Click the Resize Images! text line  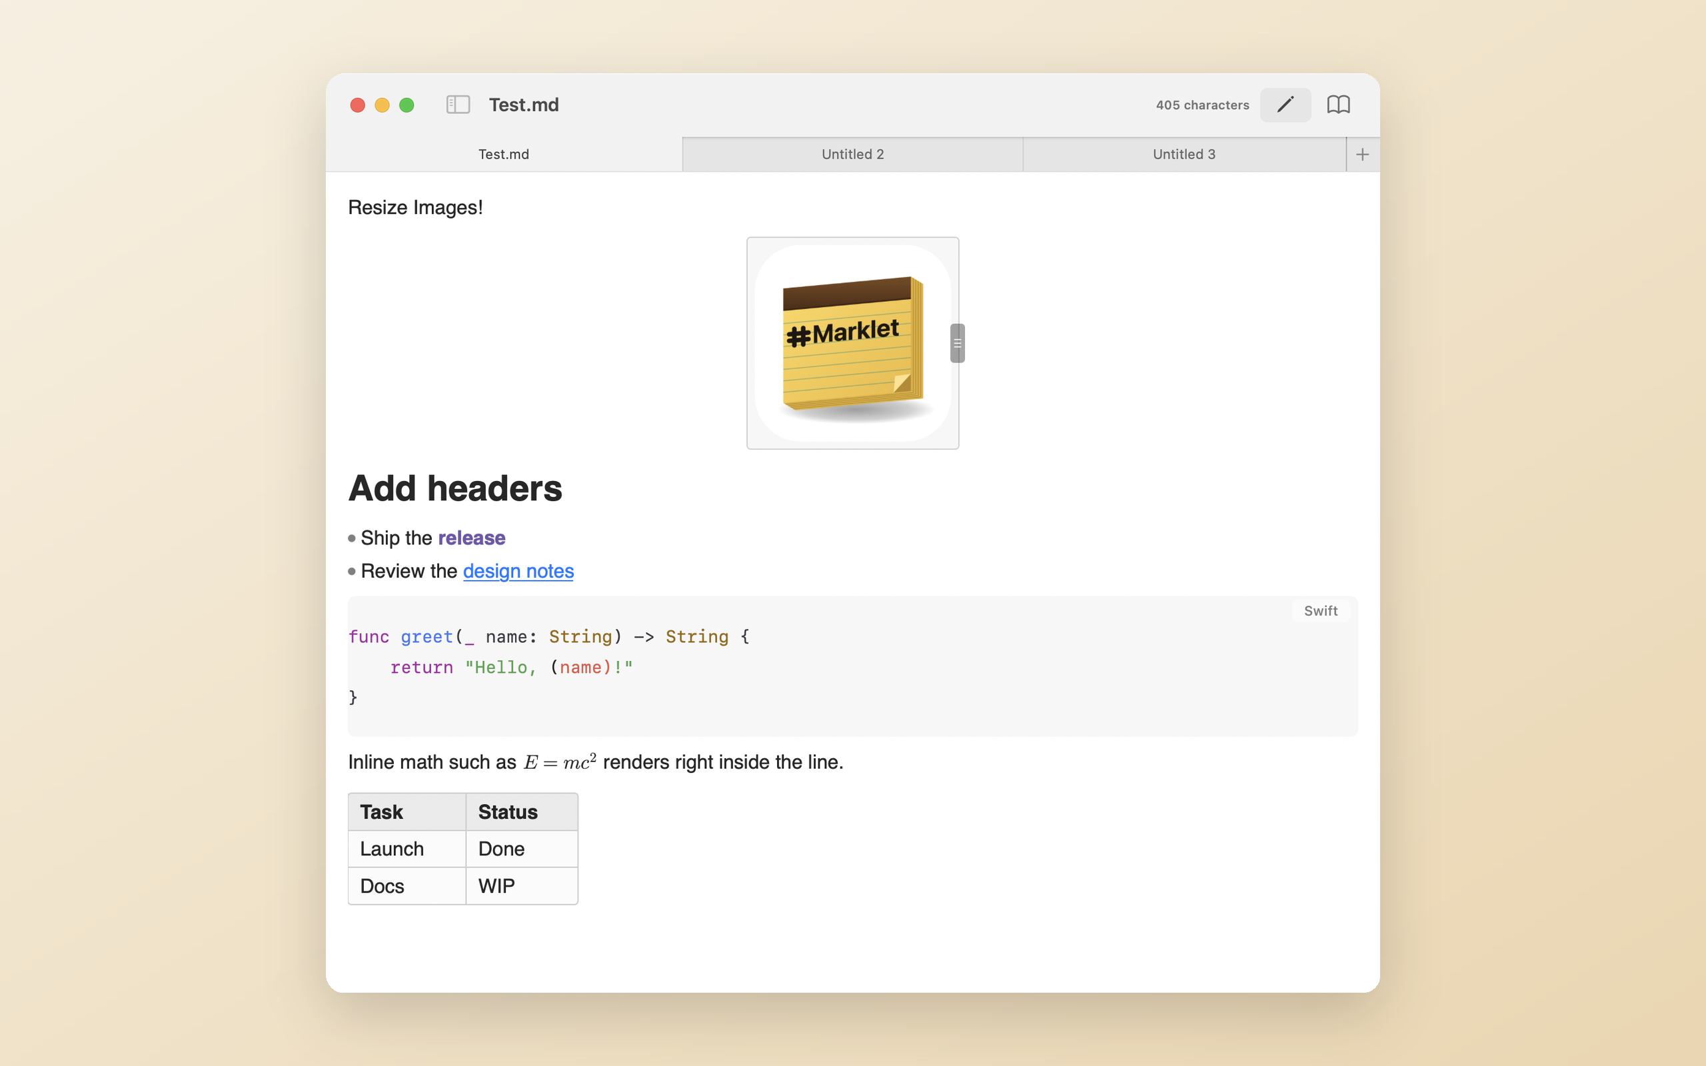point(415,207)
